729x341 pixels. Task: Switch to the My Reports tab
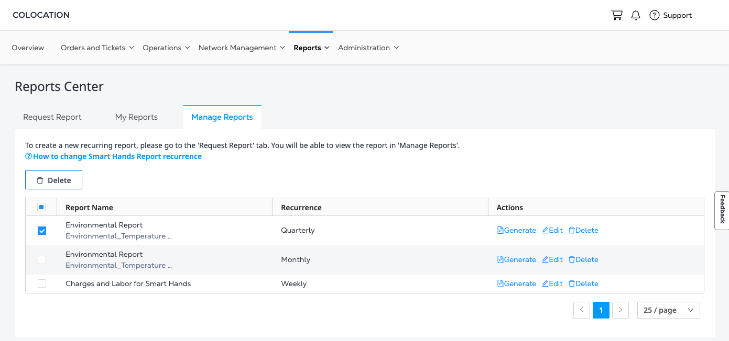136,117
